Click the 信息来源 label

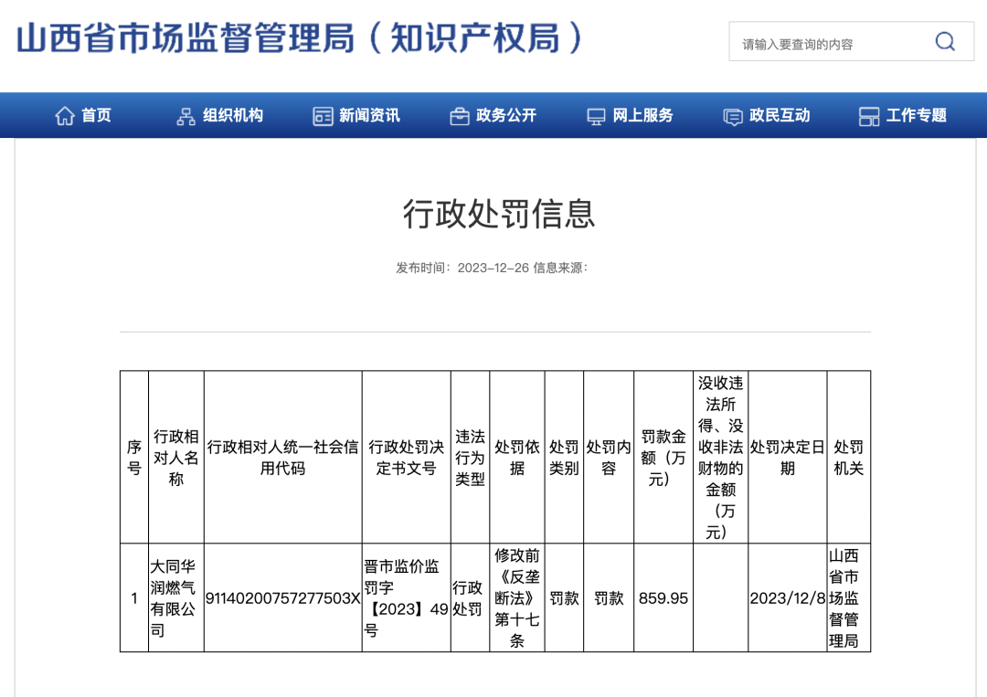click(560, 268)
